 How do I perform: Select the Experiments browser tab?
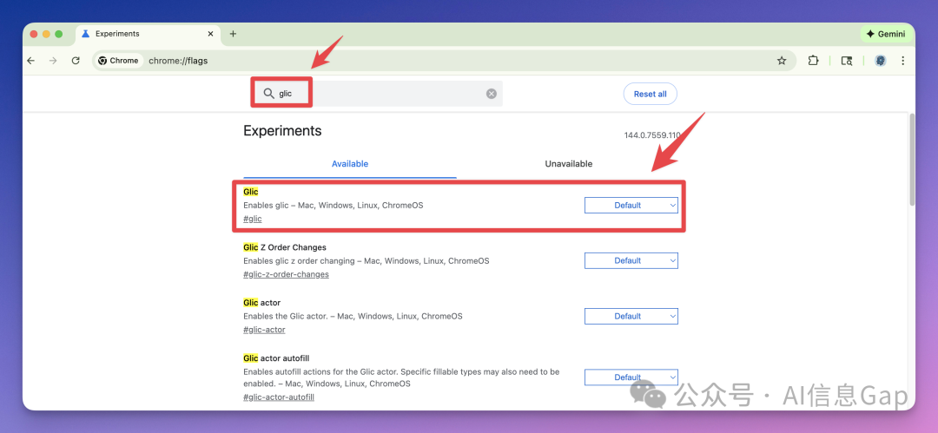(x=148, y=34)
